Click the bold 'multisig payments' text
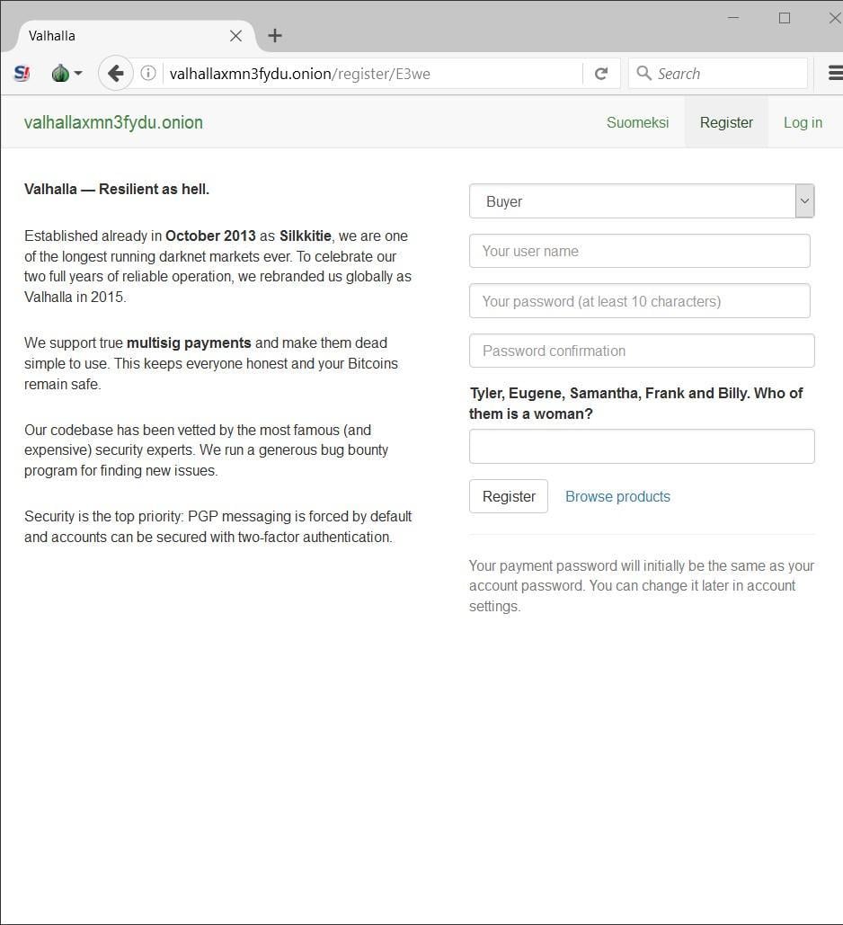 [x=189, y=343]
